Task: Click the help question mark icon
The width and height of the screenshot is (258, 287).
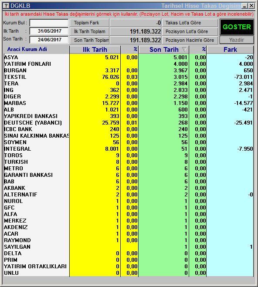Action: click(6, 6)
